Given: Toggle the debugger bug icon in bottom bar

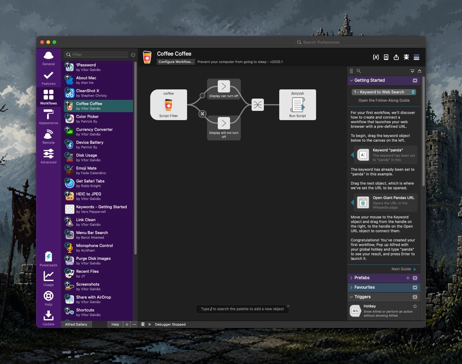Looking at the screenshot, I should (x=143, y=324).
